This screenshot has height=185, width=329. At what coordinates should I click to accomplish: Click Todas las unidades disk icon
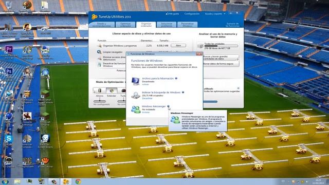coord(200,46)
